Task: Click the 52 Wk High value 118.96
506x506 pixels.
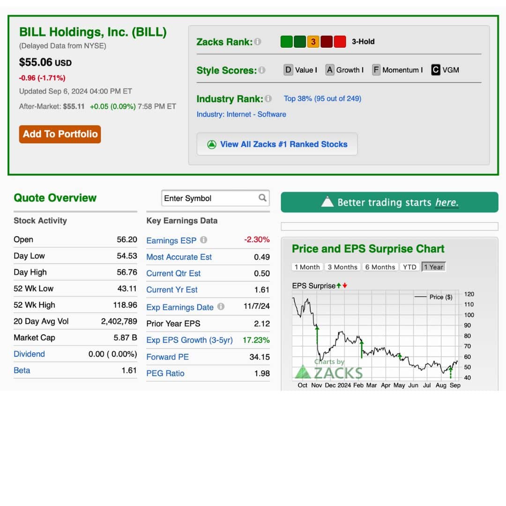Action: tap(125, 305)
